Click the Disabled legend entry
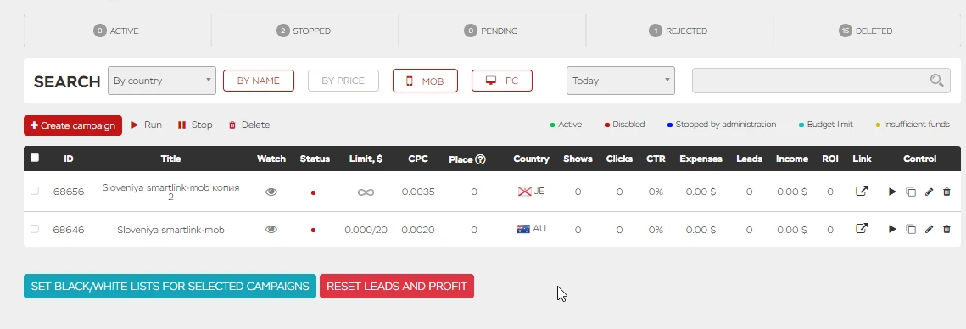This screenshot has height=329, width=966. coord(625,125)
